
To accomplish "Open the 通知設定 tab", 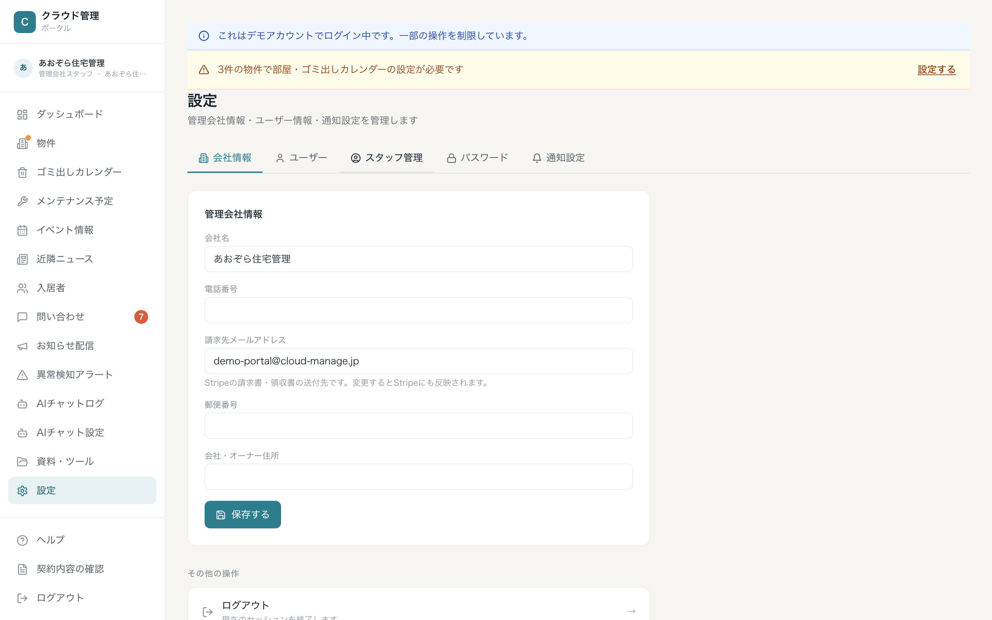I will (x=558, y=158).
